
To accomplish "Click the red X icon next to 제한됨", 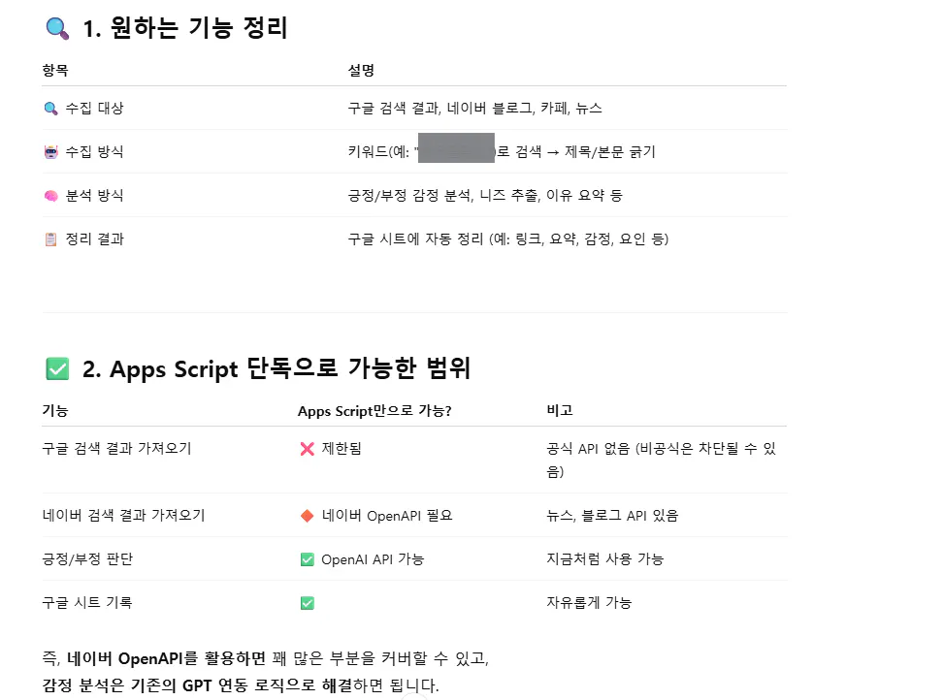I will coord(308,449).
